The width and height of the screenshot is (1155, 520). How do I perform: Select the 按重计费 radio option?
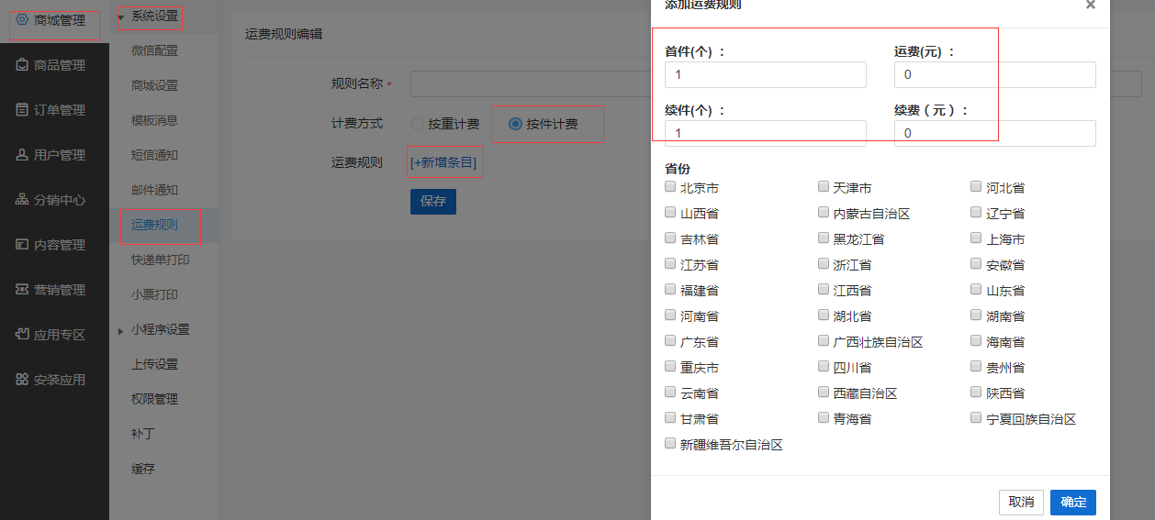pos(418,124)
